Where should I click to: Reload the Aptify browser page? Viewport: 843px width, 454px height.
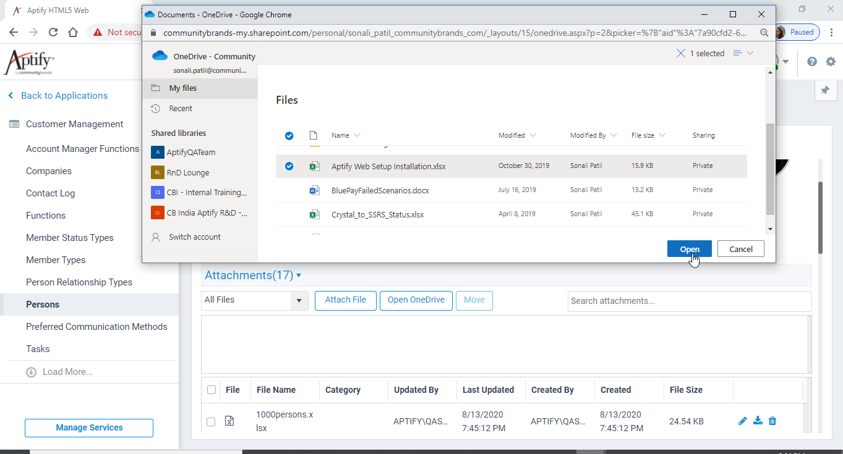click(53, 32)
